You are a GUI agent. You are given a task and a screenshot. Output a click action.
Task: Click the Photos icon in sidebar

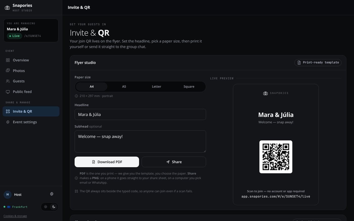pyautogui.click(x=8, y=70)
